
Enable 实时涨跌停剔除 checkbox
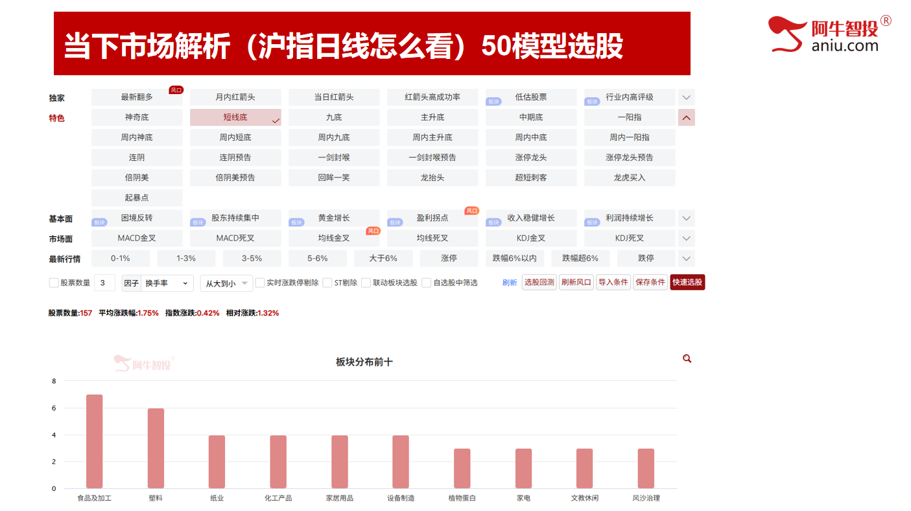pos(260,283)
